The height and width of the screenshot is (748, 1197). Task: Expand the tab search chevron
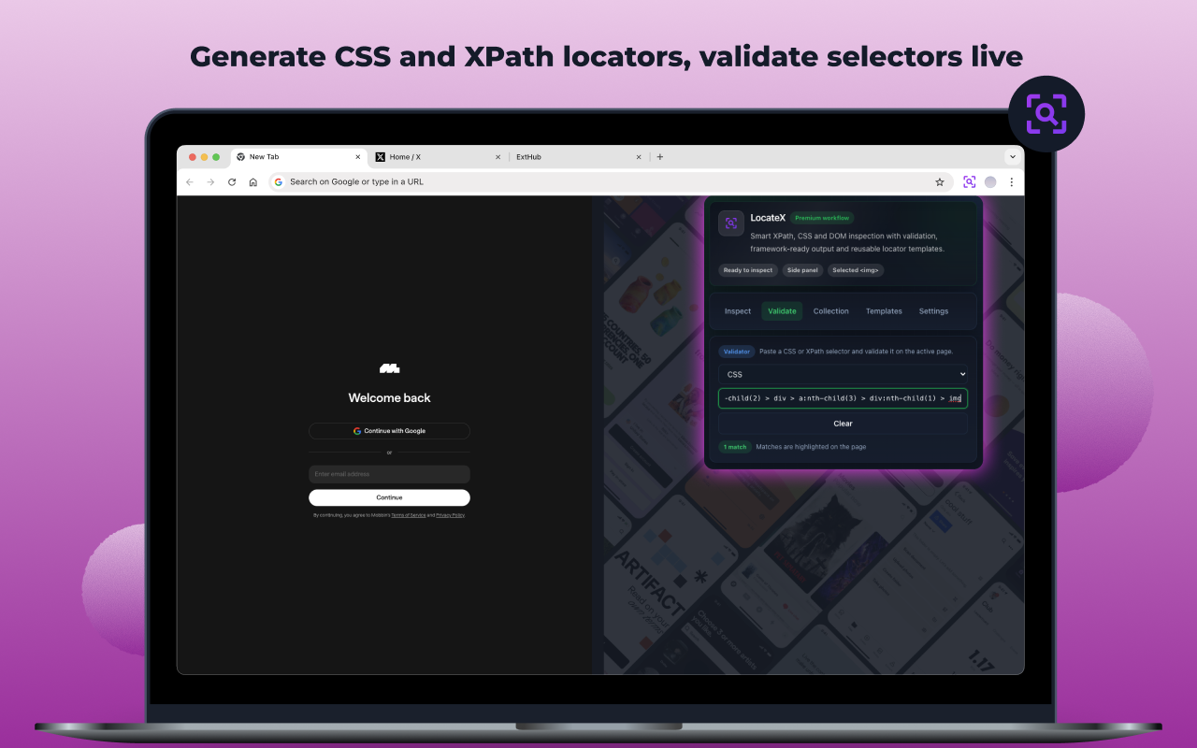pos(1012,157)
